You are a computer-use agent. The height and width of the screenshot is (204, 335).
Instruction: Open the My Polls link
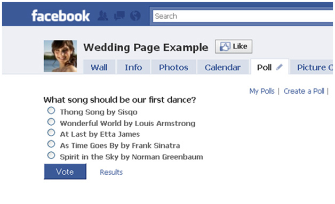(262, 91)
